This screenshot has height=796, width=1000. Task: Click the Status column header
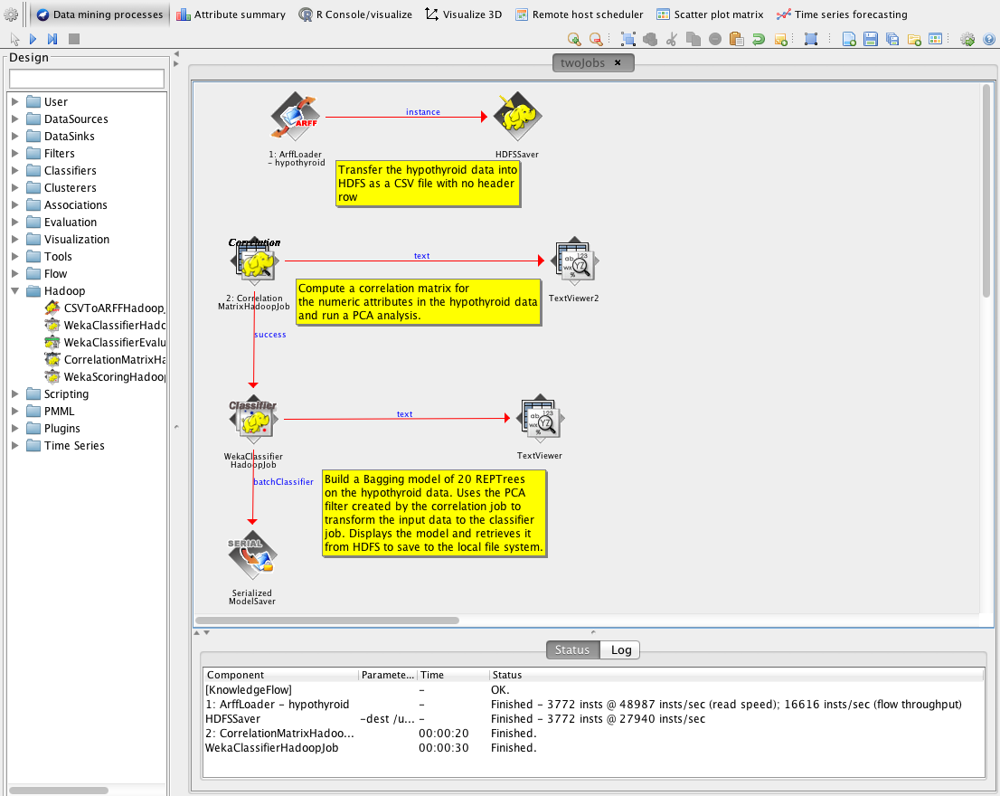click(x=737, y=675)
